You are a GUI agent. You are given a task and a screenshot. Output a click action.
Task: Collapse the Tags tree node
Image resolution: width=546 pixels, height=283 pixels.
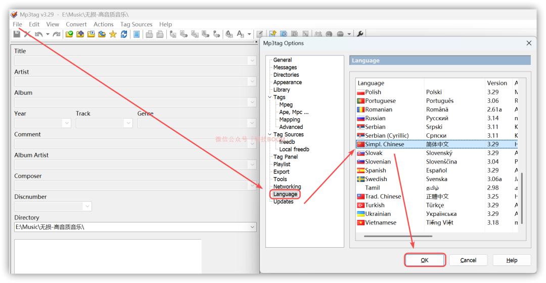pos(270,97)
